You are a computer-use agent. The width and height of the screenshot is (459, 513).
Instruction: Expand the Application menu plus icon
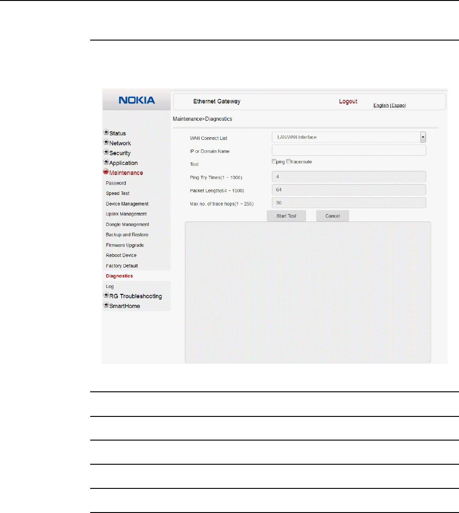pyautogui.click(x=106, y=162)
